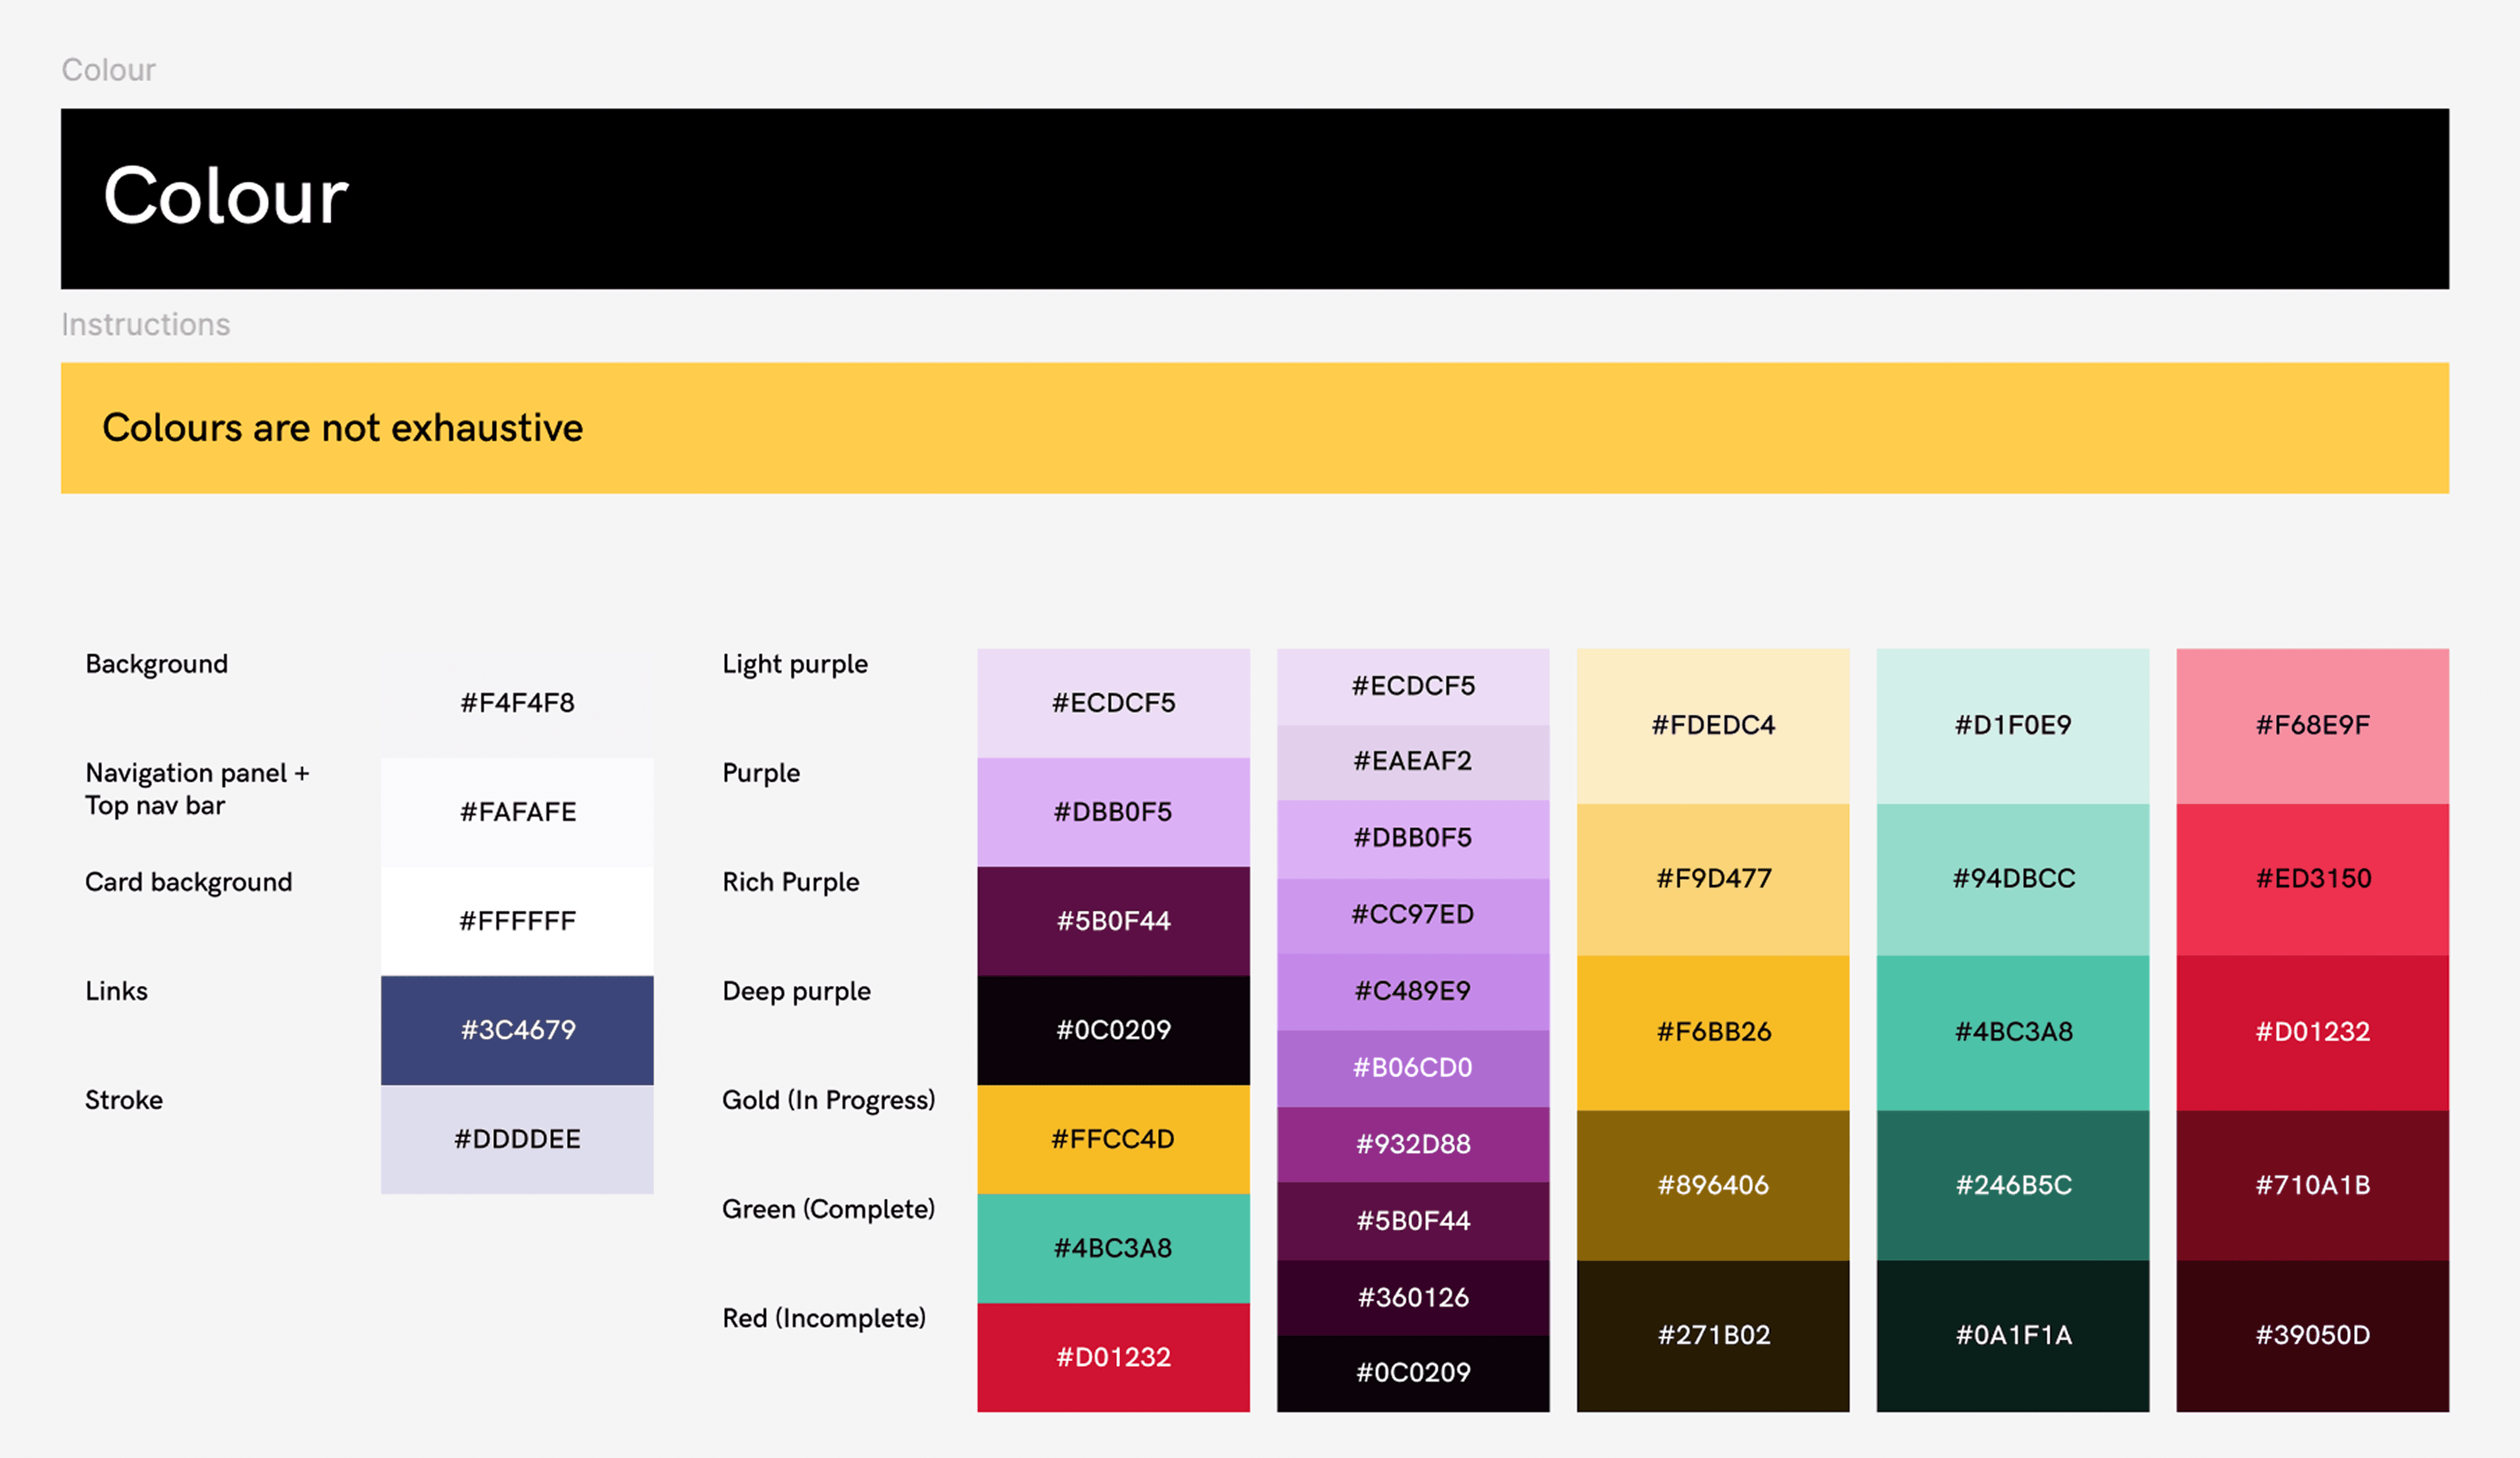2520x1458 pixels.
Task: Select the black Colour title banner
Action: [1254, 198]
